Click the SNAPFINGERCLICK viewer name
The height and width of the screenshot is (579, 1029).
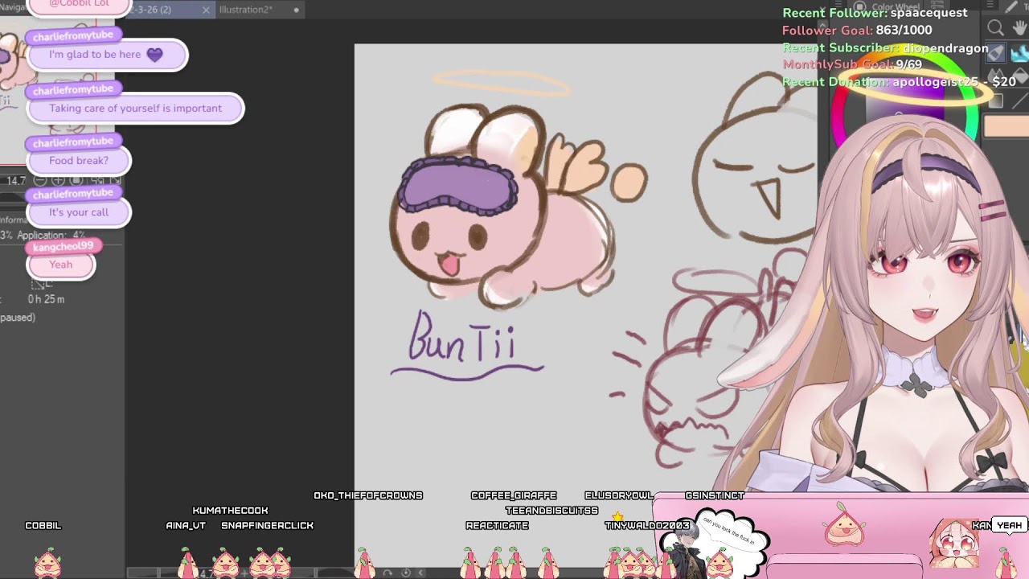click(x=267, y=525)
